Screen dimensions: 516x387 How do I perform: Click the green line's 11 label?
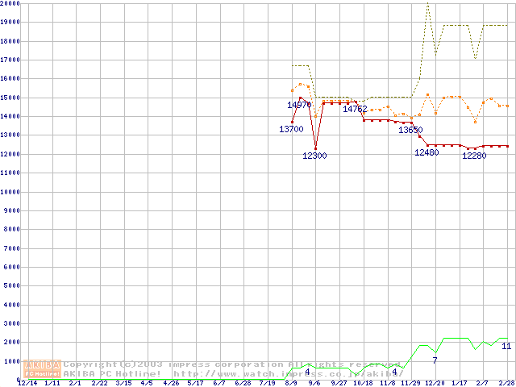tap(506, 346)
